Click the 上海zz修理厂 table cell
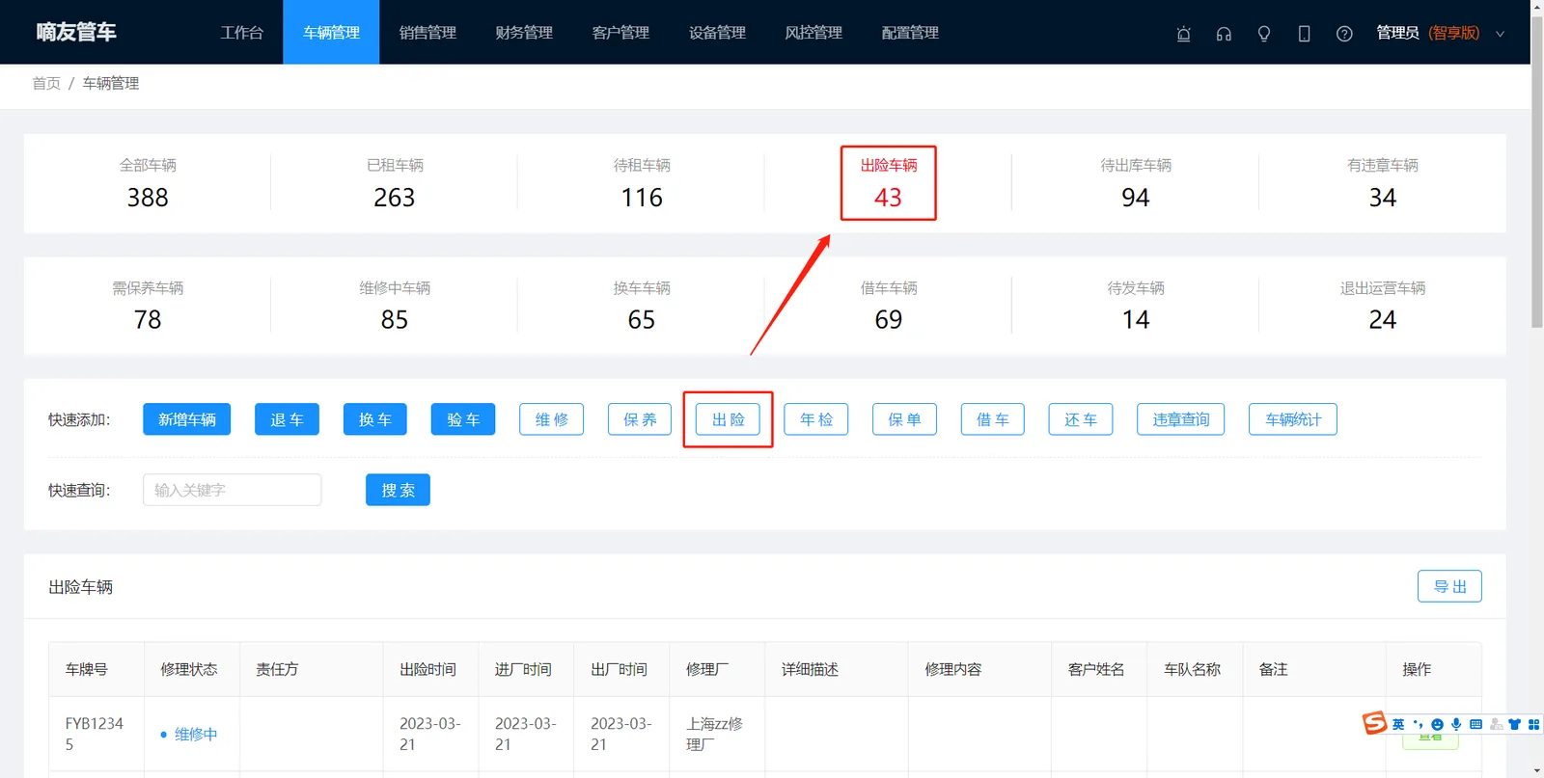This screenshot has height=778, width=1544. point(717,734)
